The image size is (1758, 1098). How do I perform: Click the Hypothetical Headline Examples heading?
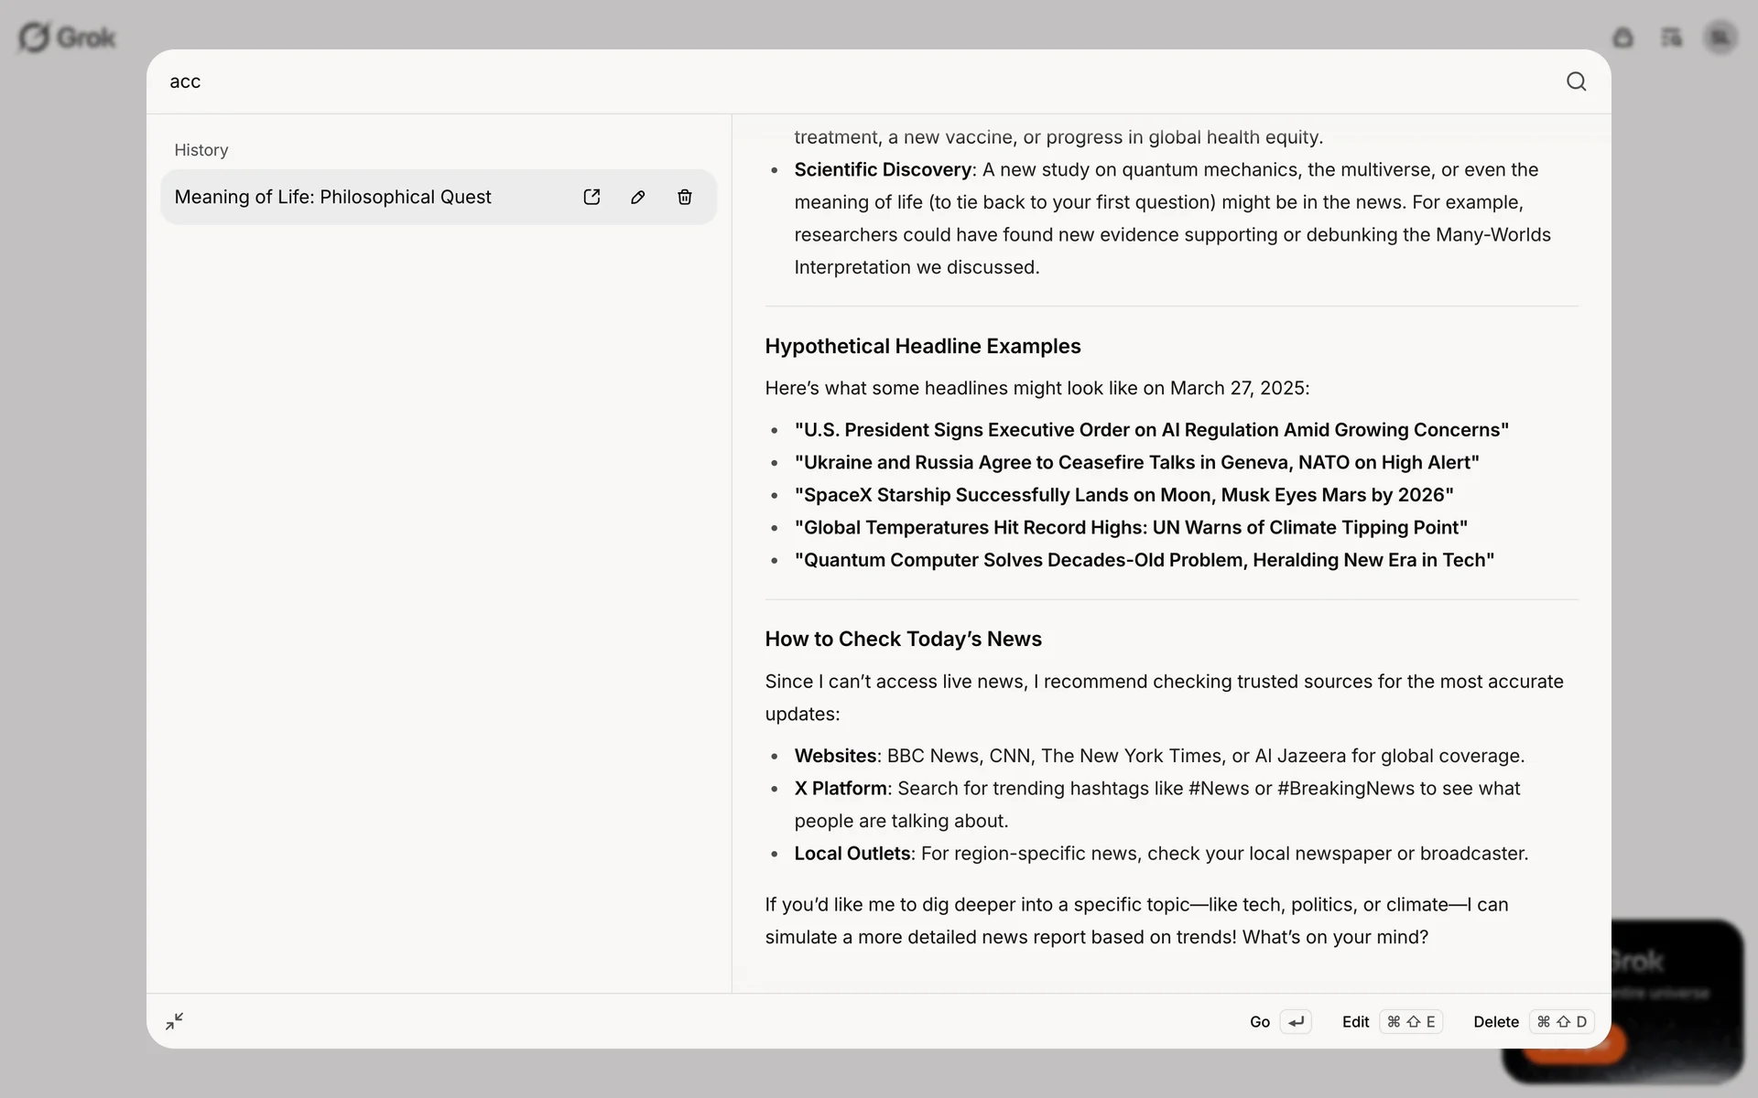923,346
